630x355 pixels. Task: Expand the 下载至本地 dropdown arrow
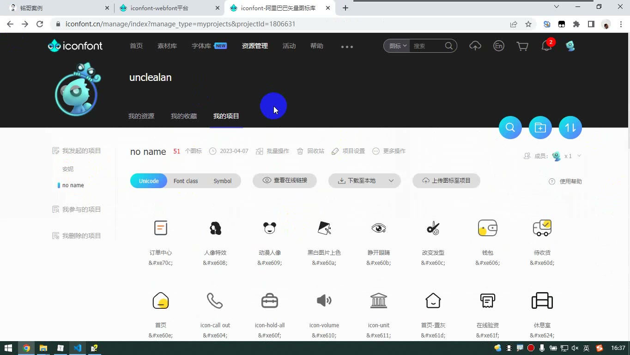click(391, 181)
